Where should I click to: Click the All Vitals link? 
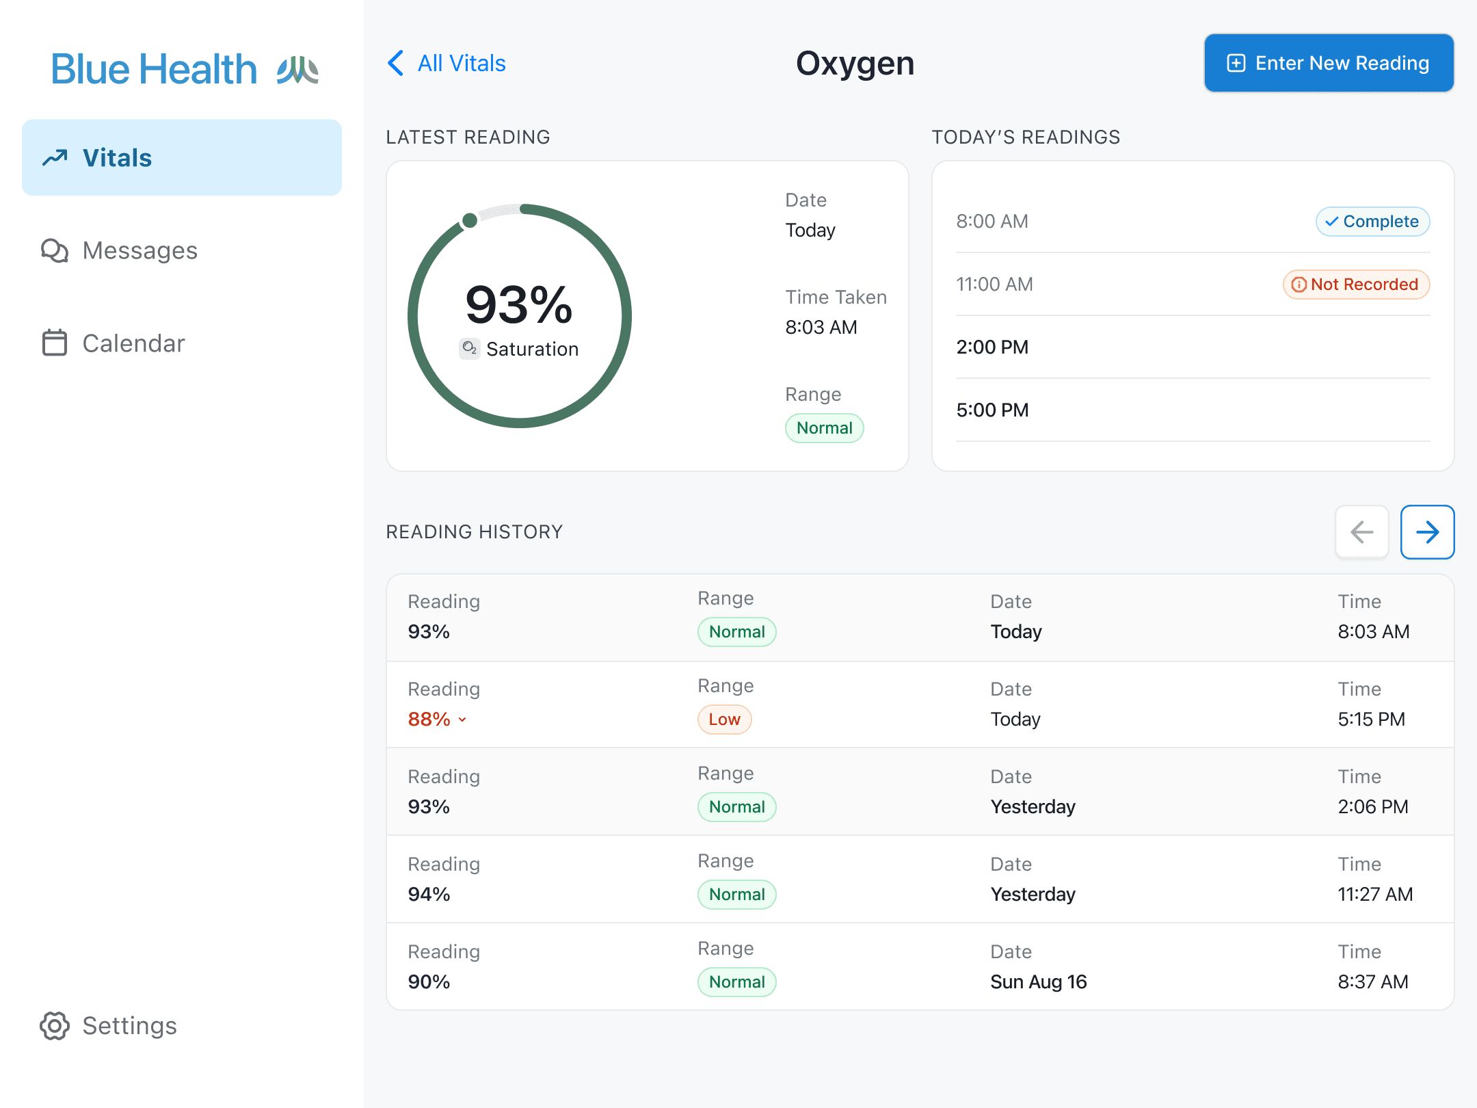(462, 63)
